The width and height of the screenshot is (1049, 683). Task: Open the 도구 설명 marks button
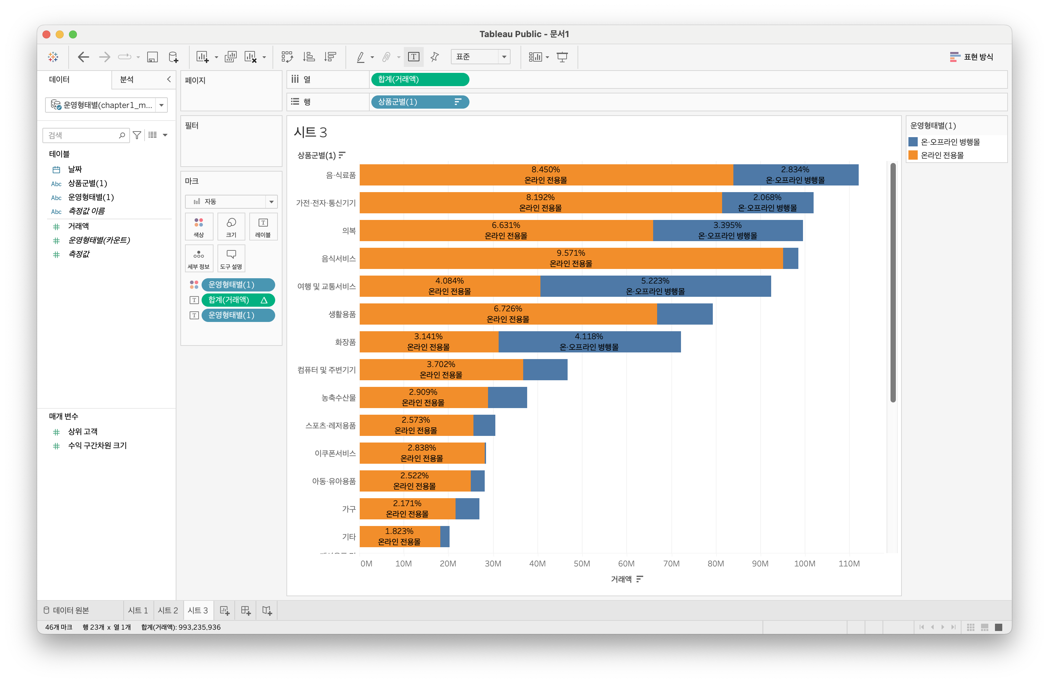coord(231,258)
